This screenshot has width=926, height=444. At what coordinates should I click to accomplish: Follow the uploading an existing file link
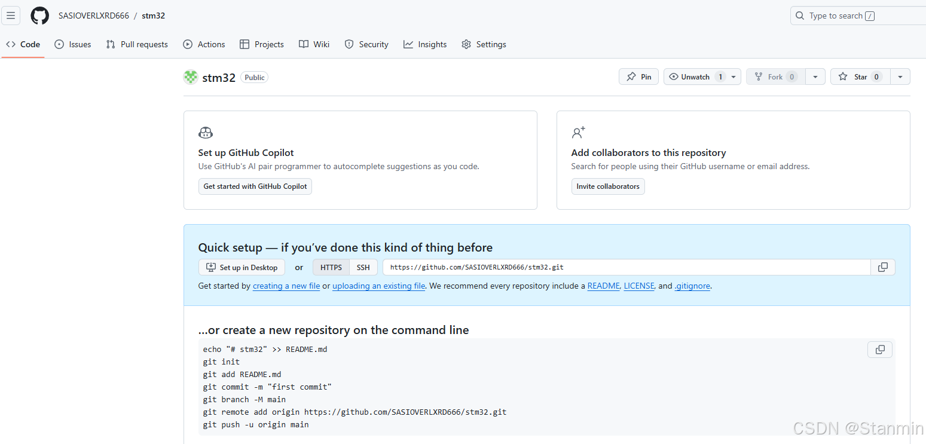coord(379,286)
